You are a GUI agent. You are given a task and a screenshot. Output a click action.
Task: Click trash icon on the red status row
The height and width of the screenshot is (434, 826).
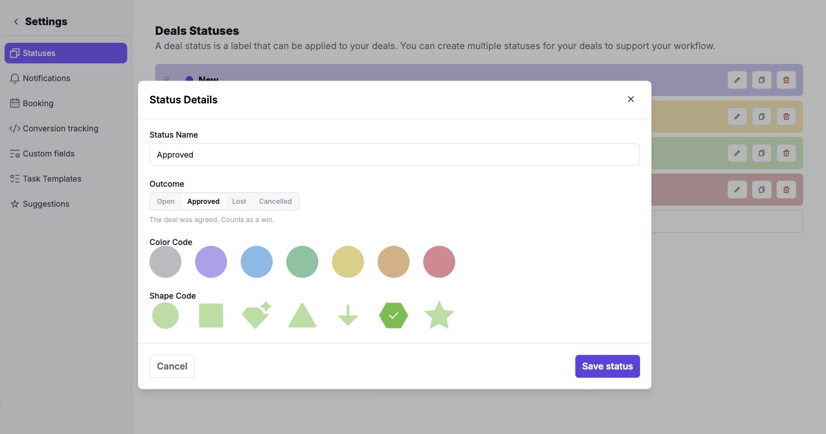point(786,190)
